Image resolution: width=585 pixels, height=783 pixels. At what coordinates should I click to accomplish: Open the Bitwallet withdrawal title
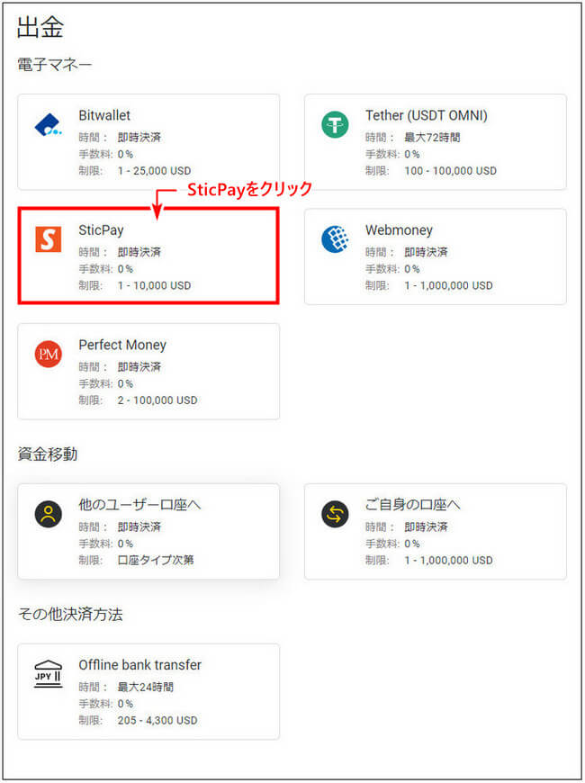[x=104, y=115]
